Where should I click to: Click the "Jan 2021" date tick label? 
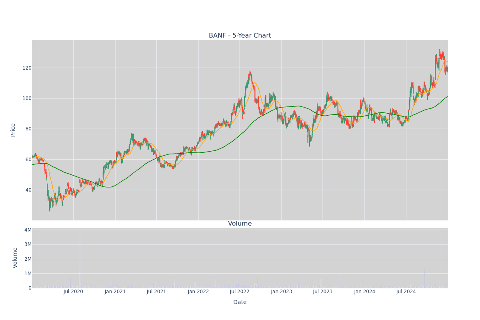pos(115,292)
